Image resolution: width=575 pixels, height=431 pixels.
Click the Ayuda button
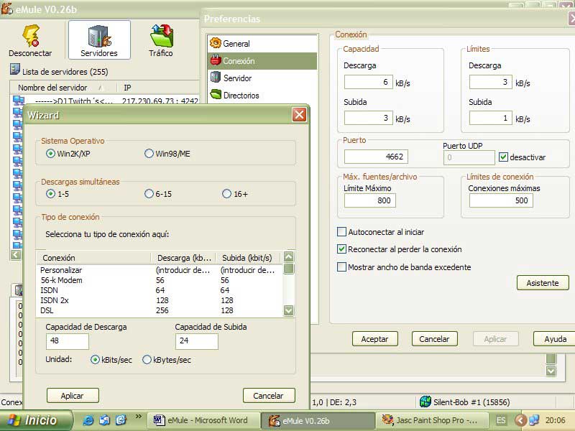(555, 339)
